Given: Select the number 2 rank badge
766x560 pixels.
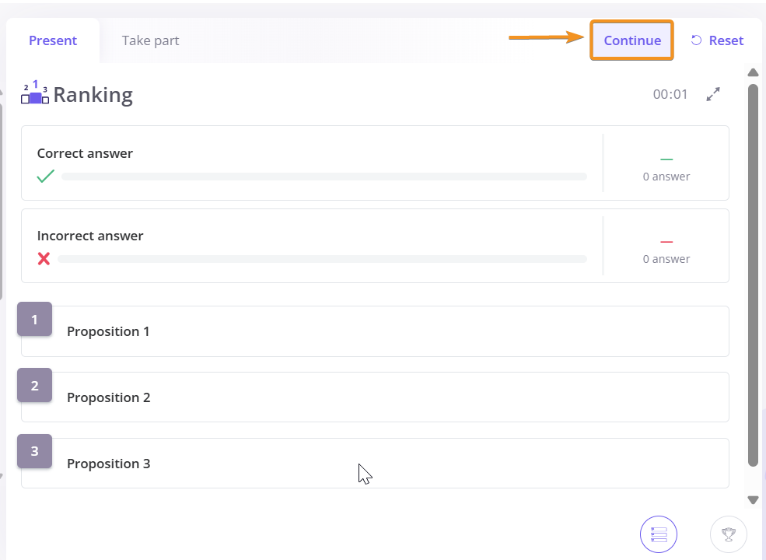Looking at the screenshot, I should coord(35,385).
